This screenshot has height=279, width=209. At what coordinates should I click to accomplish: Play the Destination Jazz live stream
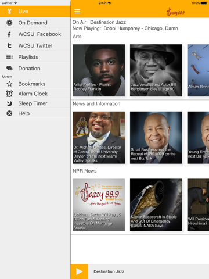tap(80, 271)
